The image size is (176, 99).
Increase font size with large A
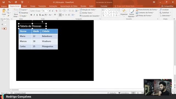[50, 11]
